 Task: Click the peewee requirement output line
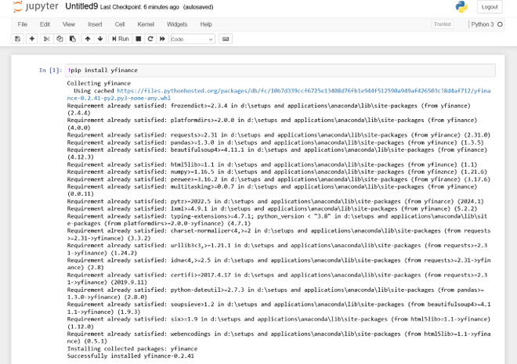(x=279, y=179)
